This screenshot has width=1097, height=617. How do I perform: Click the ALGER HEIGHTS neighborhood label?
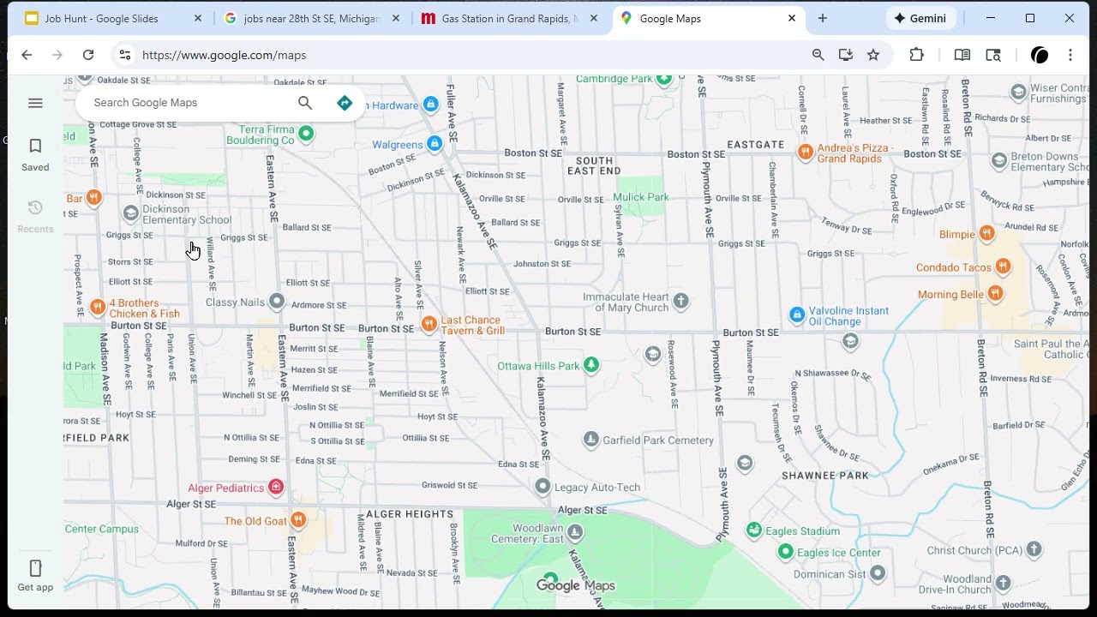click(x=410, y=514)
